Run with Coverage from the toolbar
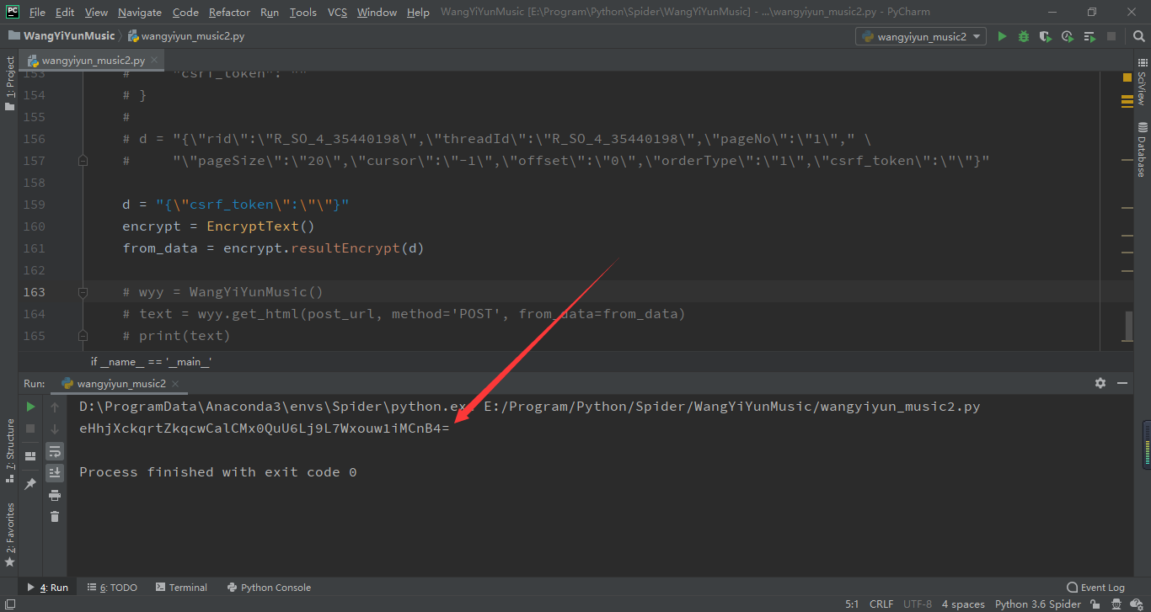Image resolution: width=1151 pixels, height=612 pixels. coord(1046,36)
